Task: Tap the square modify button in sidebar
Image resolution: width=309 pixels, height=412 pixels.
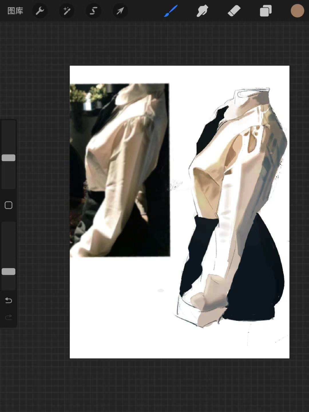Action: (9, 205)
